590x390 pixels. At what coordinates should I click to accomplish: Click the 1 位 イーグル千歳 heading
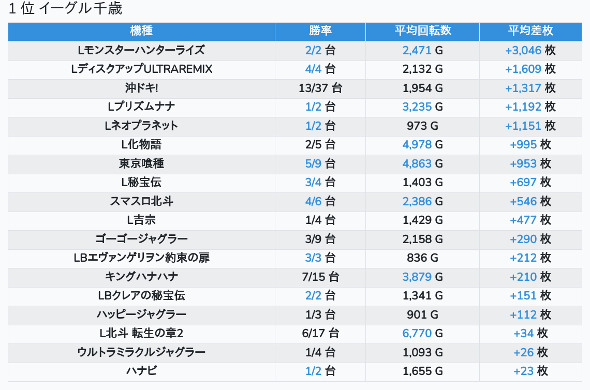point(65,9)
